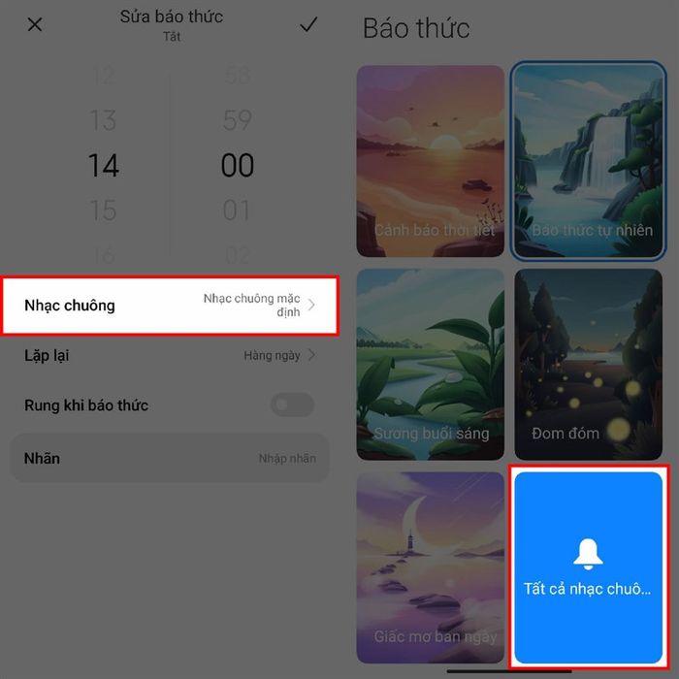Pick minute 59 in the time picker

coord(238,120)
